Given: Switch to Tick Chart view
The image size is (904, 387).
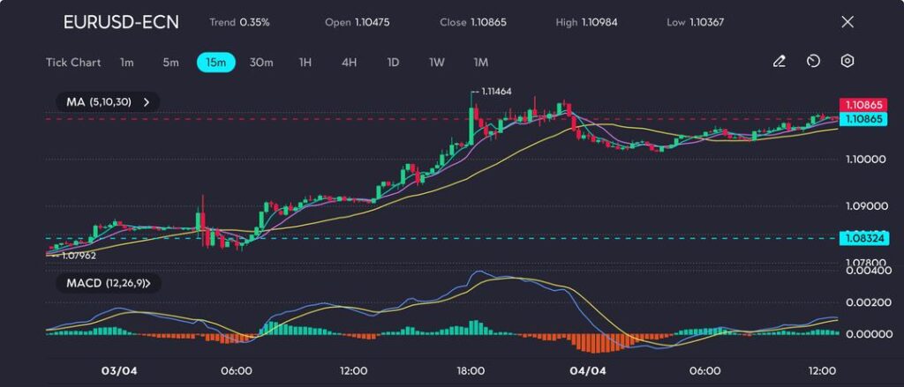Looking at the screenshot, I should 73,63.
